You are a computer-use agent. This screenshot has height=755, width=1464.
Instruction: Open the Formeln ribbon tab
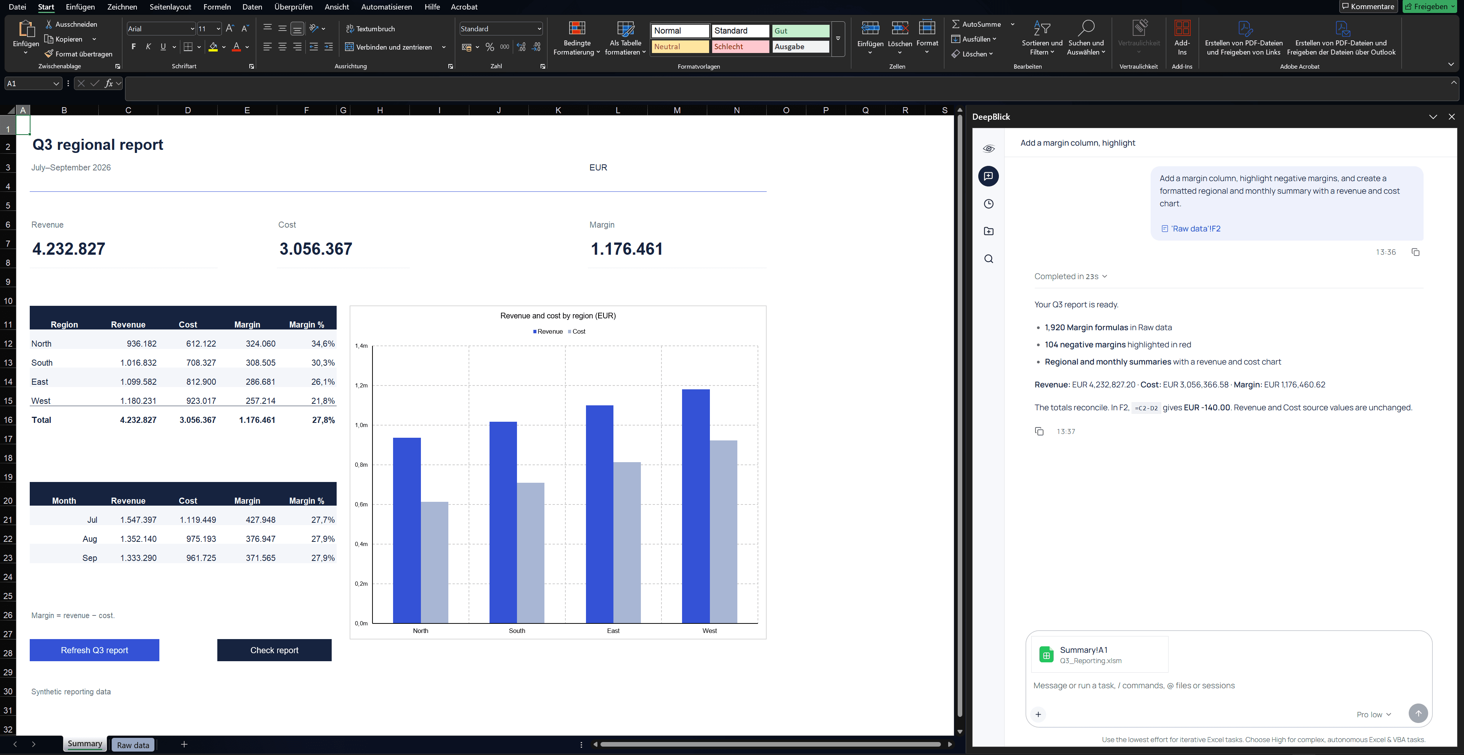pos(217,7)
